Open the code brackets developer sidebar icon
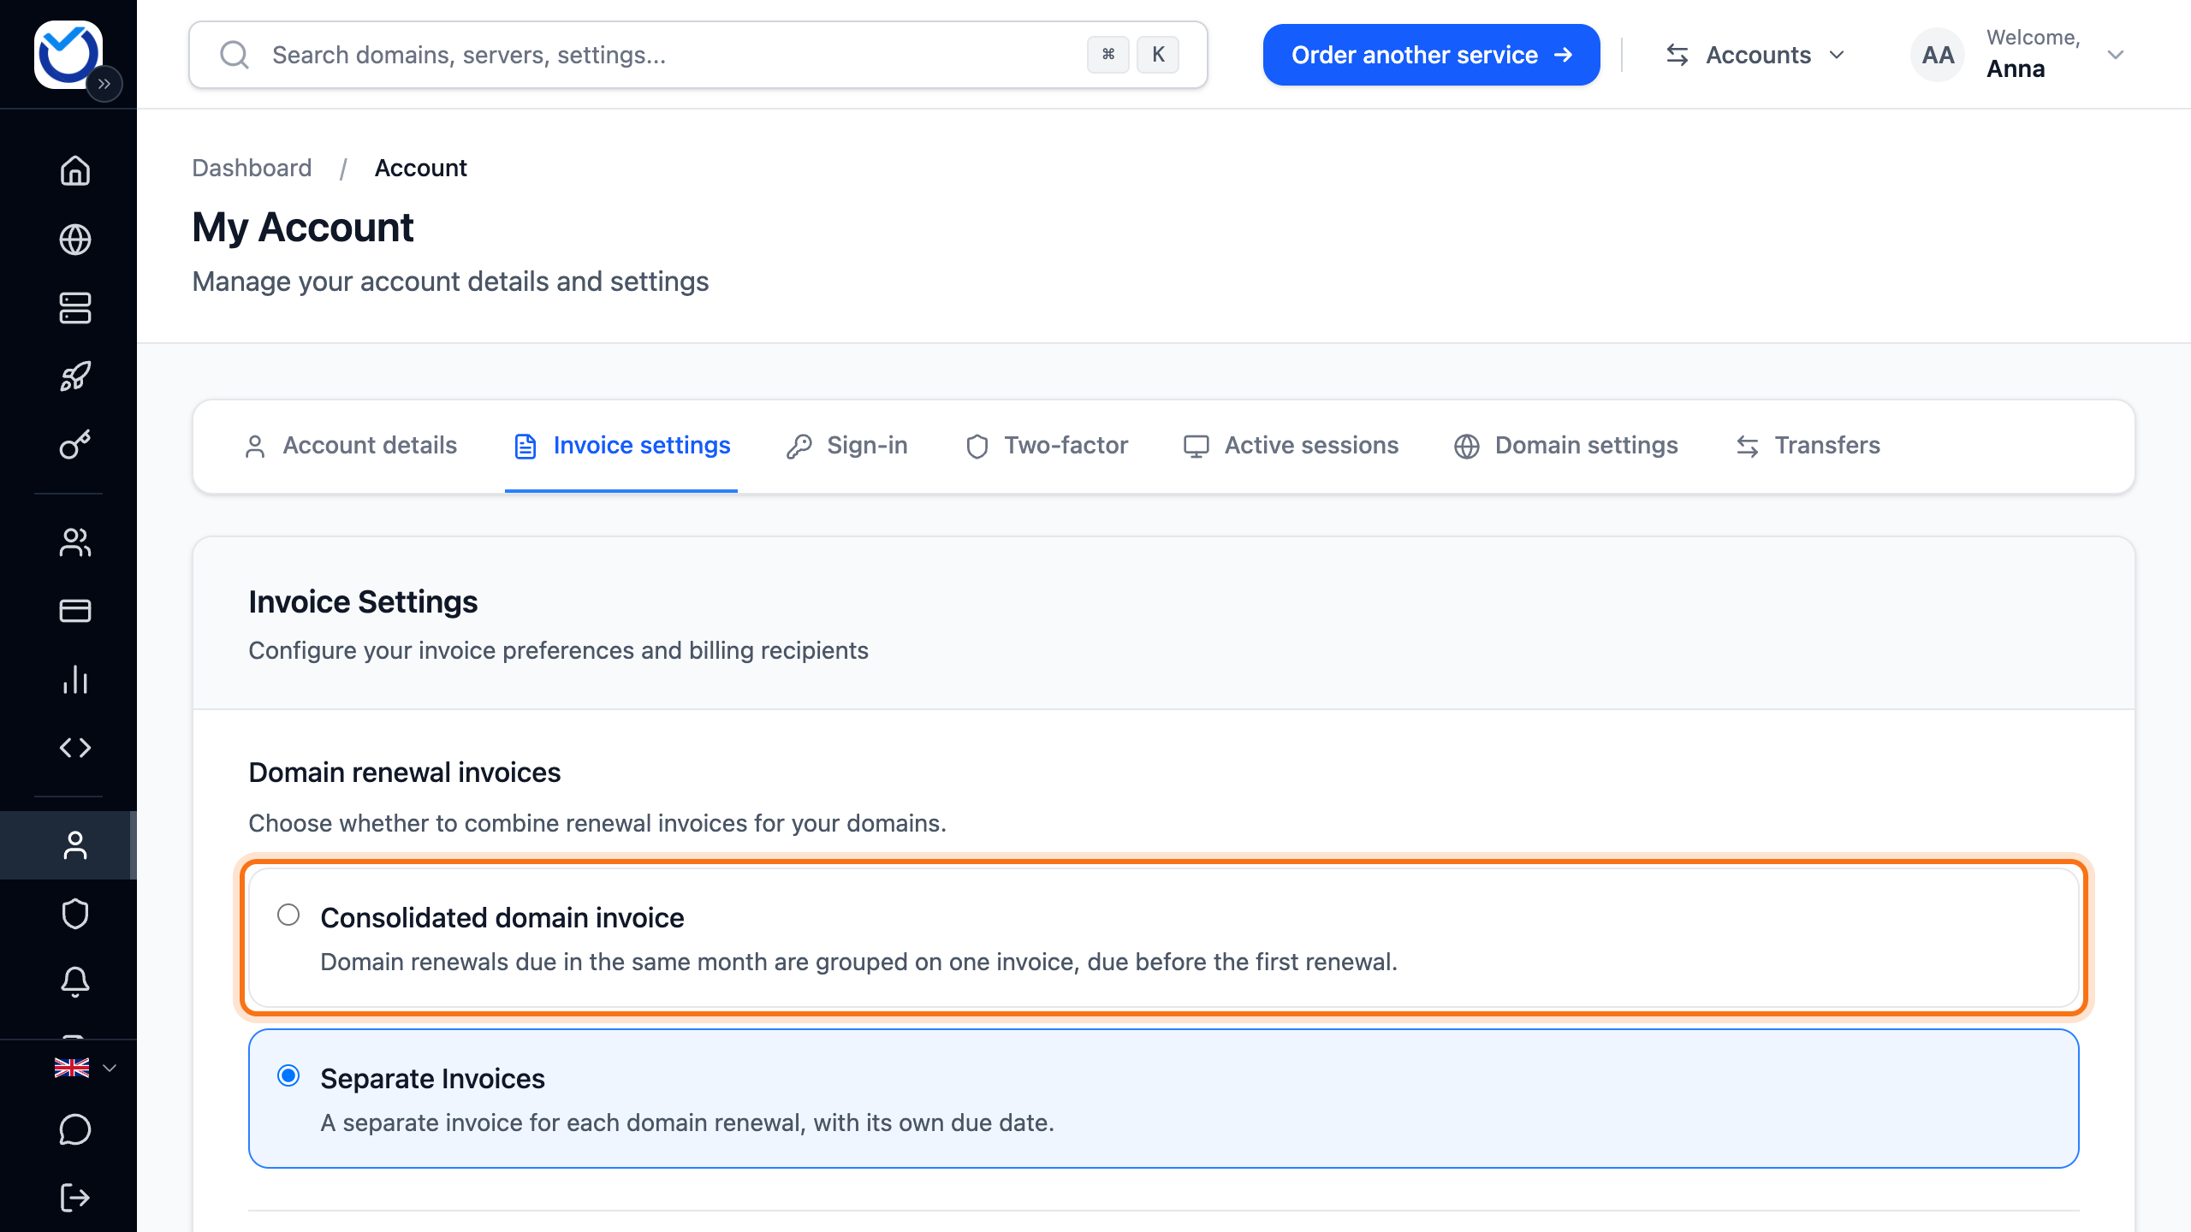The height and width of the screenshot is (1232, 2191). (75, 748)
